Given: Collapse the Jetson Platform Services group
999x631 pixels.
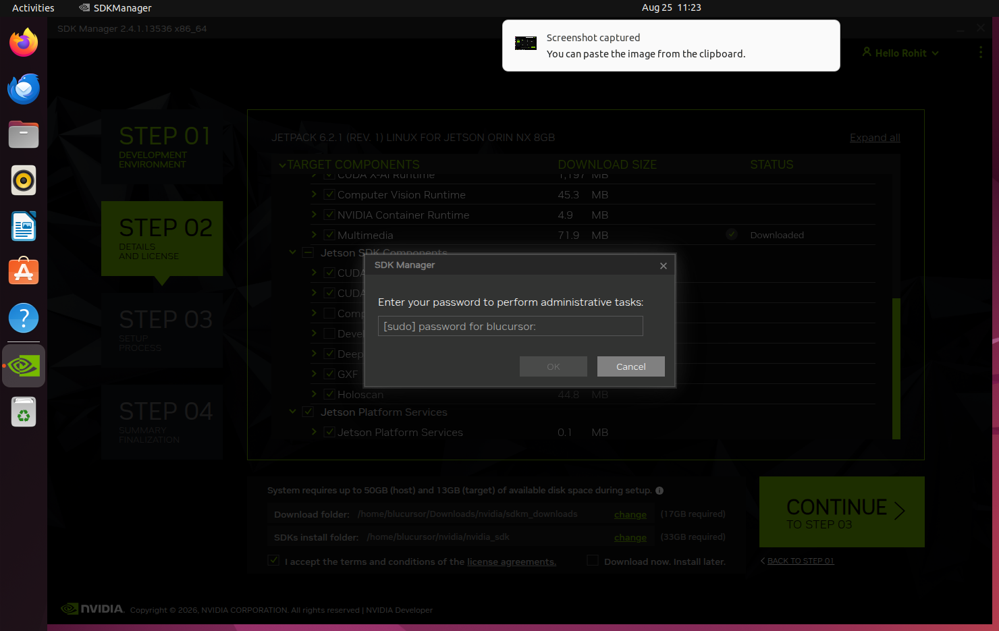Looking at the screenshot, I should click(x=292, y=412).
